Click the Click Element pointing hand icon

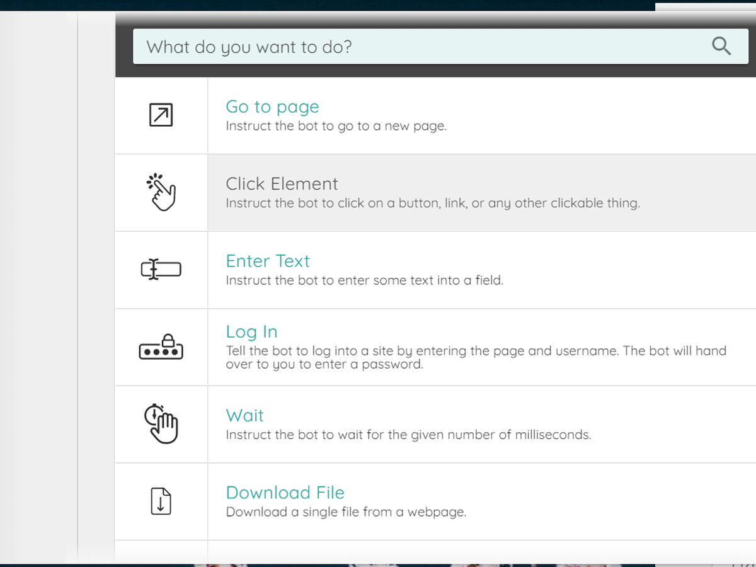(x=161, y=192)
